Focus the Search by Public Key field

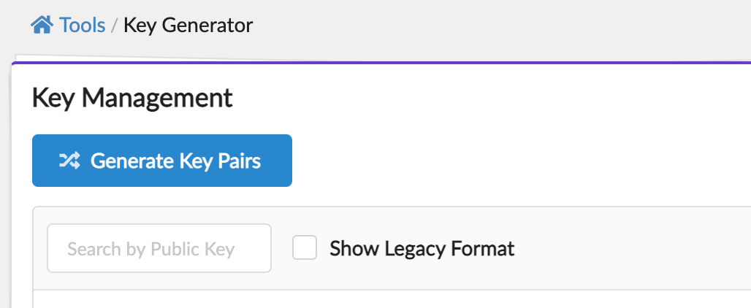click(159, 249)
